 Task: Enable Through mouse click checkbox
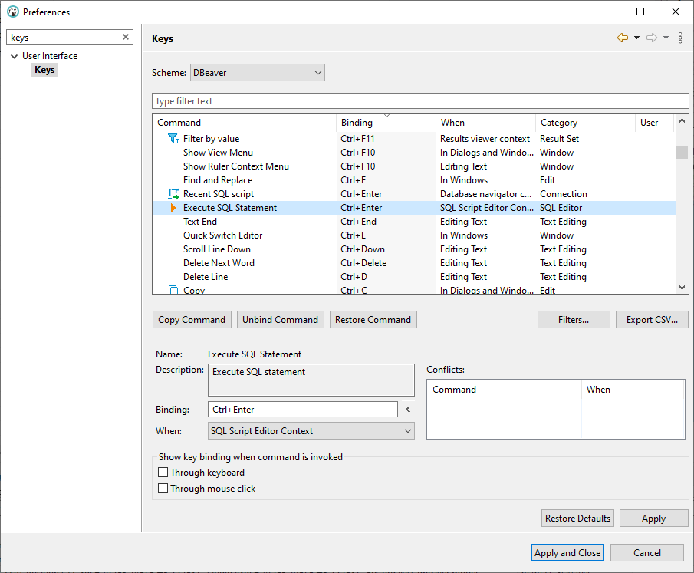tap(163, 488)
